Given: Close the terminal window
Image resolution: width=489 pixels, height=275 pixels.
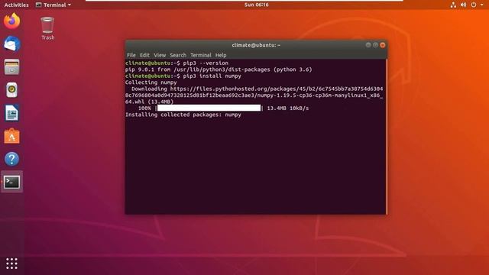Looking at the screenshot, I should [x=383, y=45].
